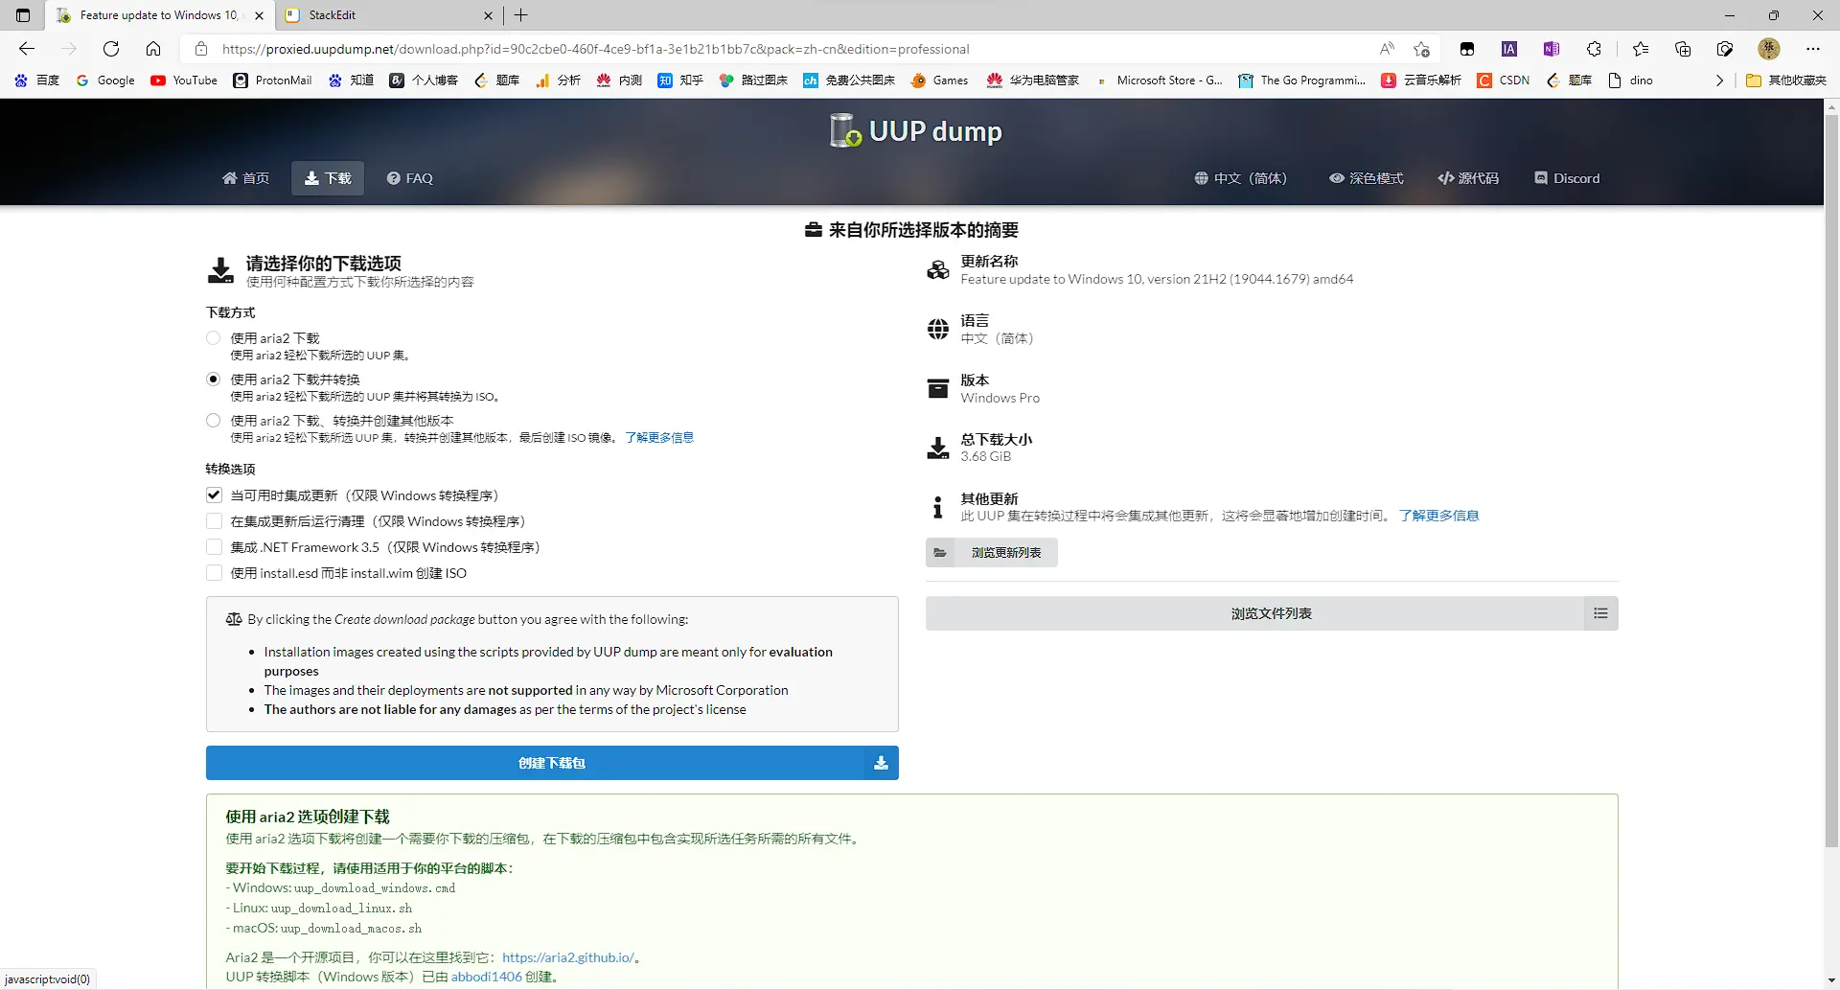1840x990 pixels.
Task: Open a new browser tab
Action: tap(521, 15)
